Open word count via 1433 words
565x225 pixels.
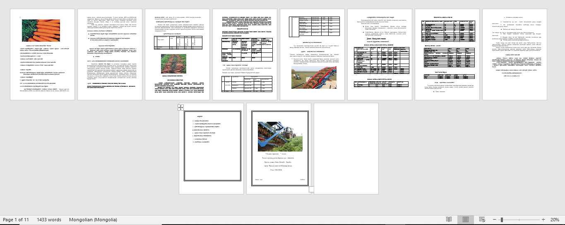[x=49, y=220]
